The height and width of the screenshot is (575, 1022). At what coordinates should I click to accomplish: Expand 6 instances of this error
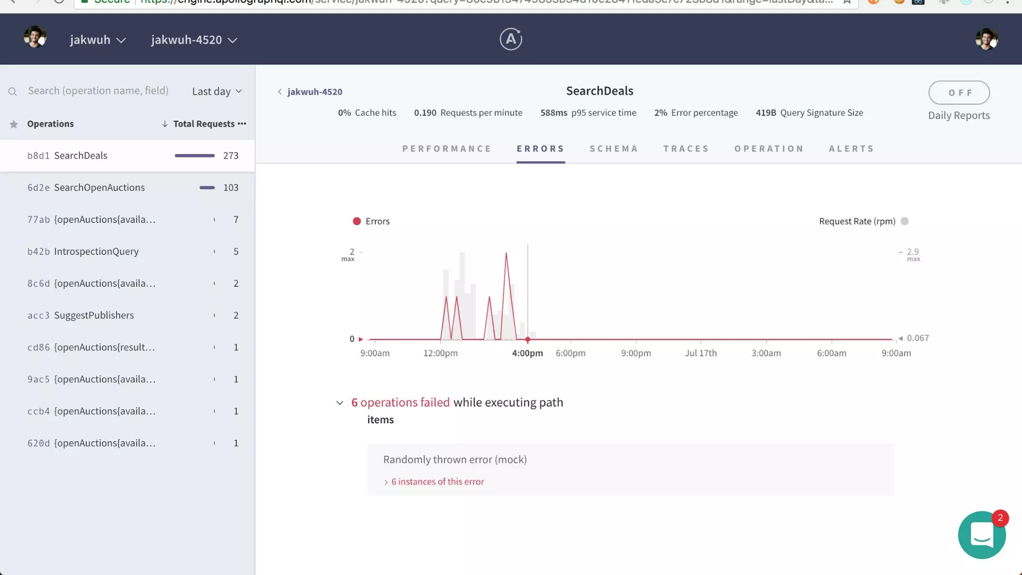(x=437, y=482)
